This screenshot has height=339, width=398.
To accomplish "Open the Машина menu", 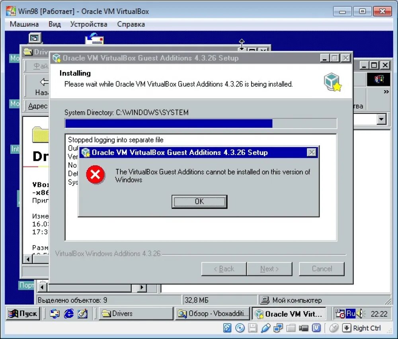I will click(x=24, y=24).
